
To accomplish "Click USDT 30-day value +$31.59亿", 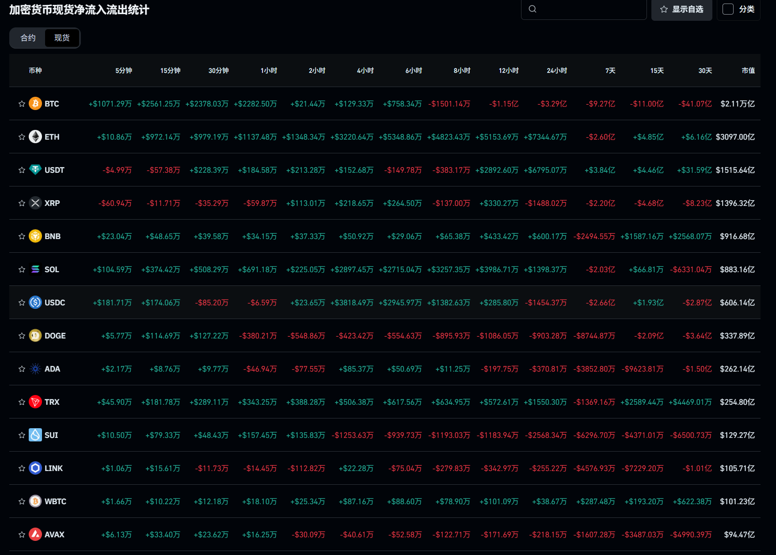I will 694,170.
